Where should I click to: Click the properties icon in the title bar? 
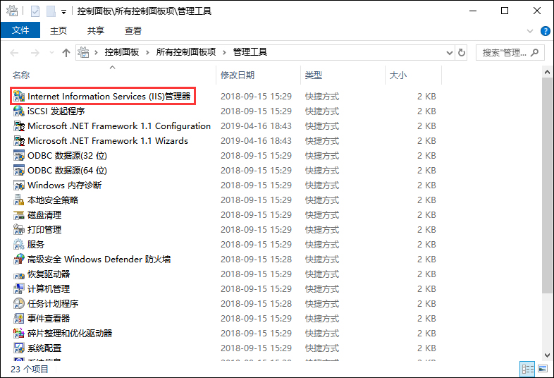[x=35, y=11]
